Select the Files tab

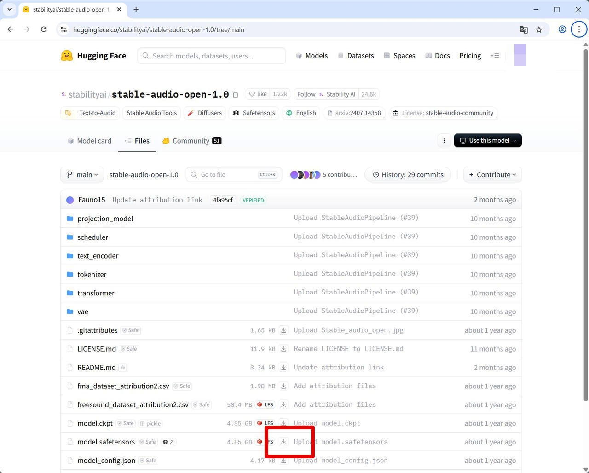137,141
